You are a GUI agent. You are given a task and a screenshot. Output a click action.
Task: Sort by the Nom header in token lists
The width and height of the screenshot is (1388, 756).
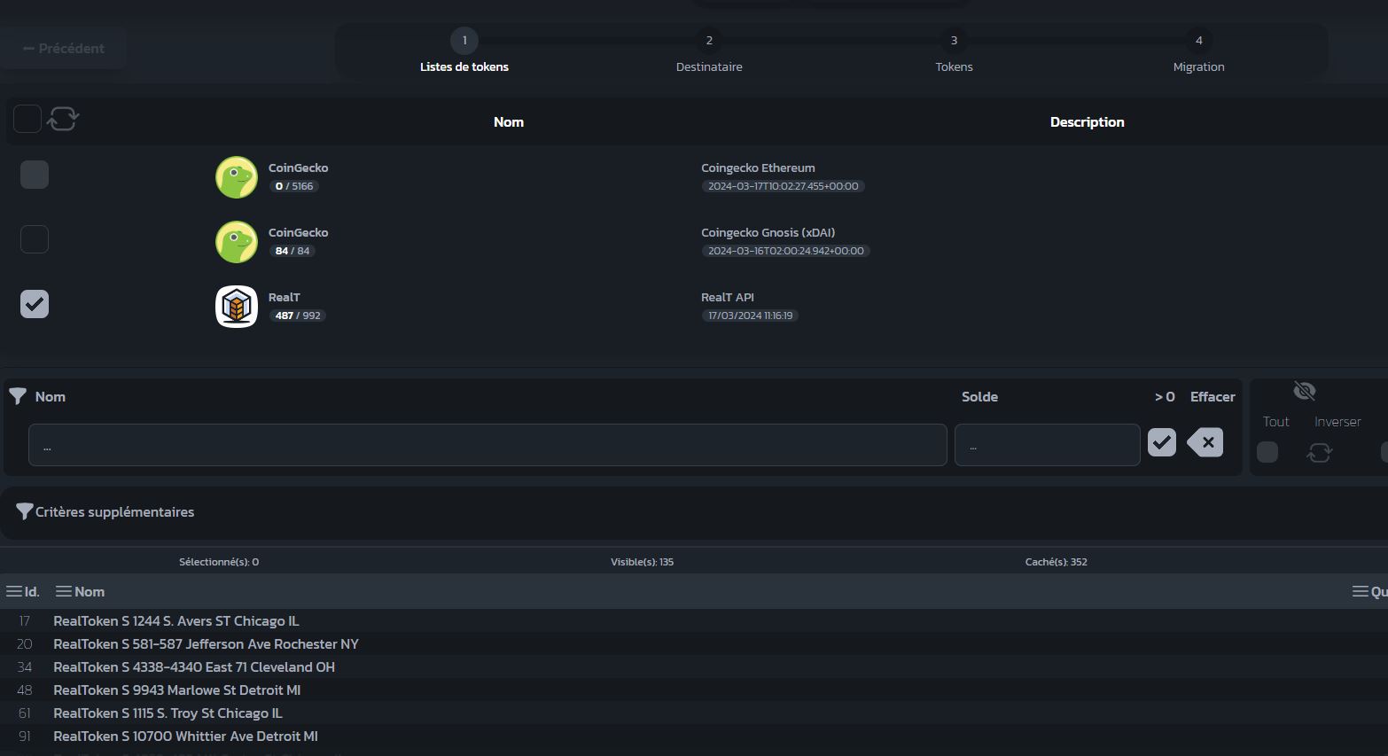(509, 121)
